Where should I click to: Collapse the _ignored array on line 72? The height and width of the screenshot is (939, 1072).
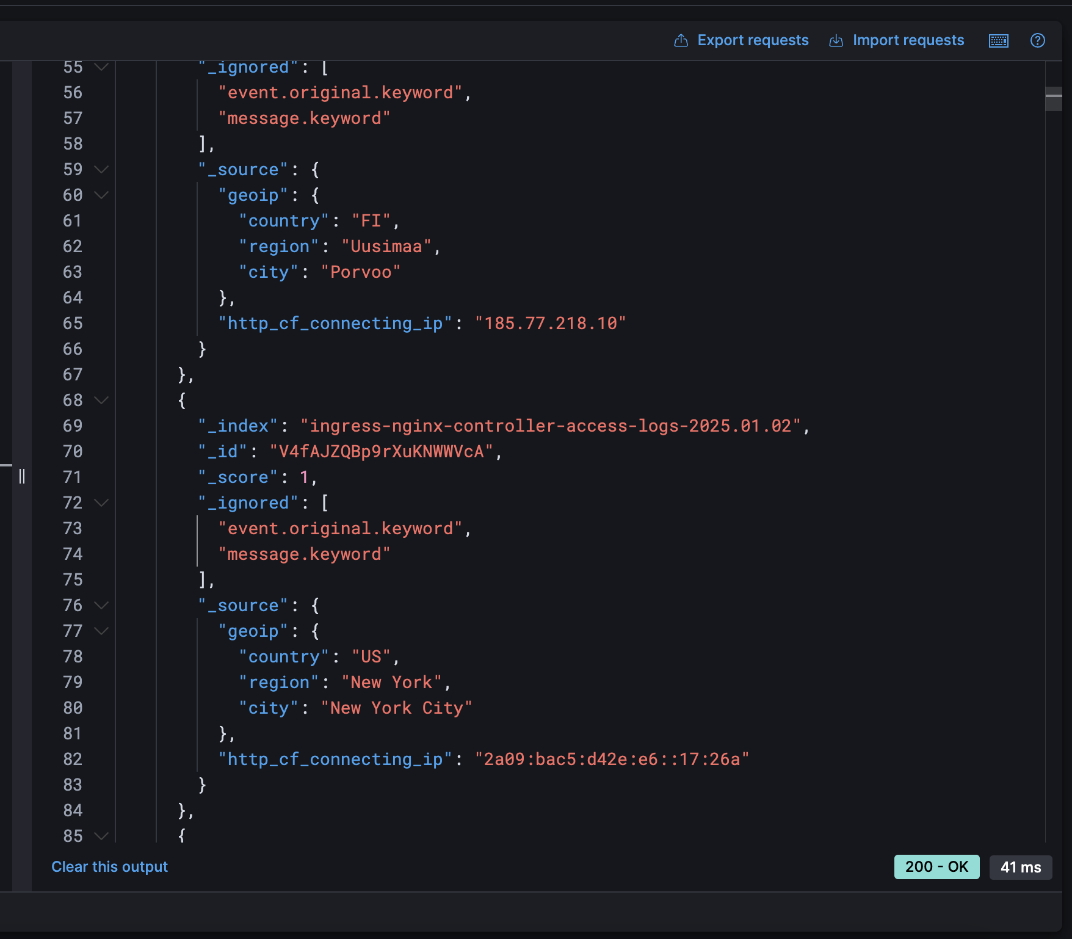click(102, 502)
